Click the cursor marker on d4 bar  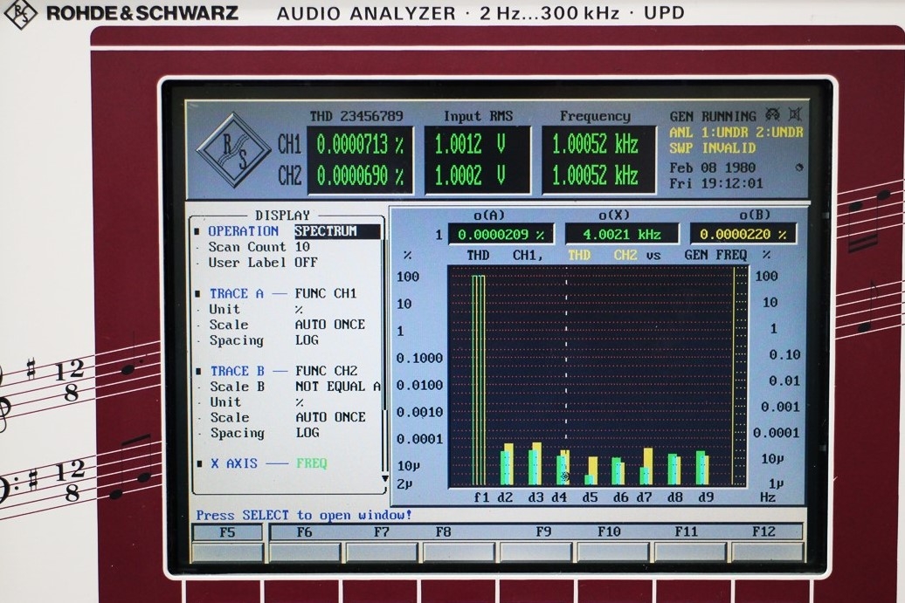click(x=565, y=476)
